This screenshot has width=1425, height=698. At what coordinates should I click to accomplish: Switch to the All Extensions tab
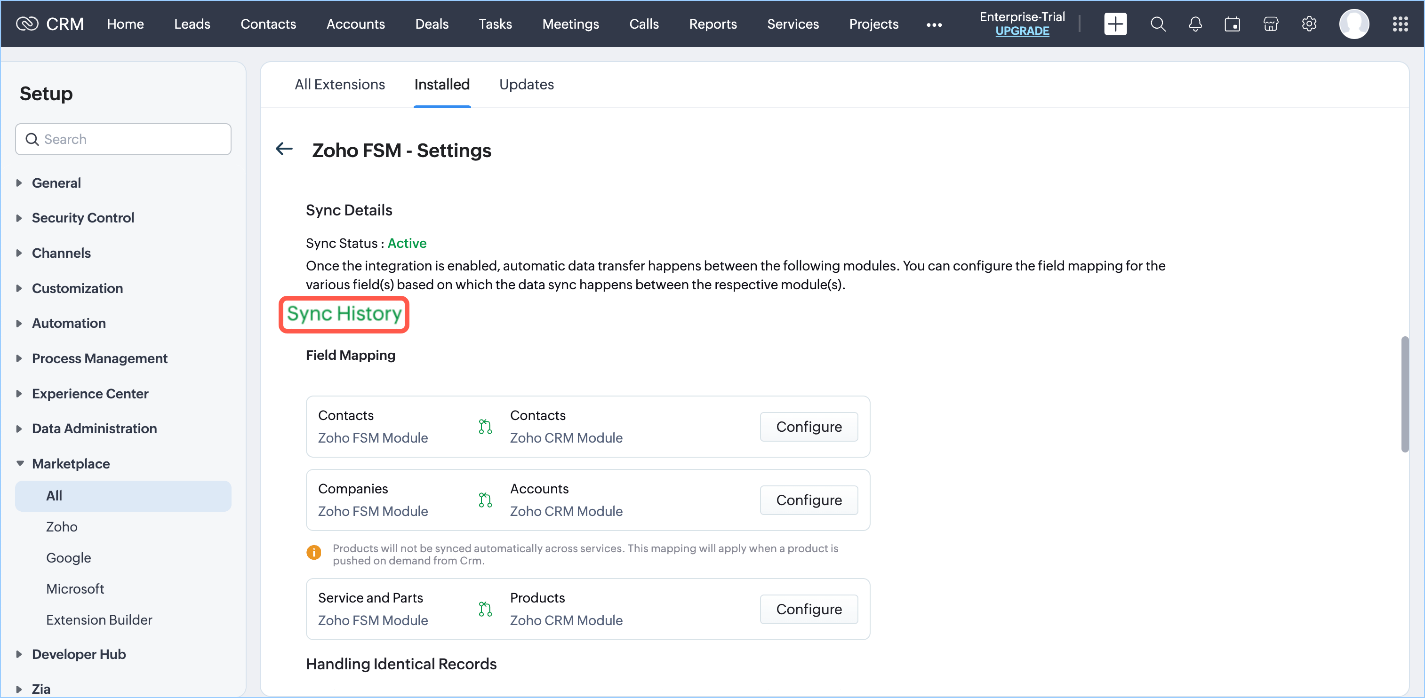(x=339, y=84)
